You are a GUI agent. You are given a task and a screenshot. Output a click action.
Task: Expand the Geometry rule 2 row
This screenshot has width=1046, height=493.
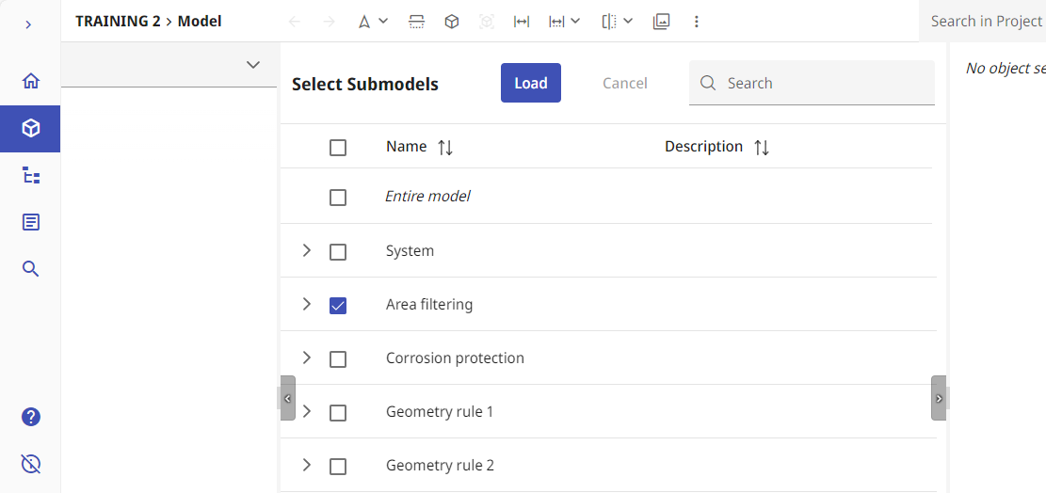click(x=306, y=465)
